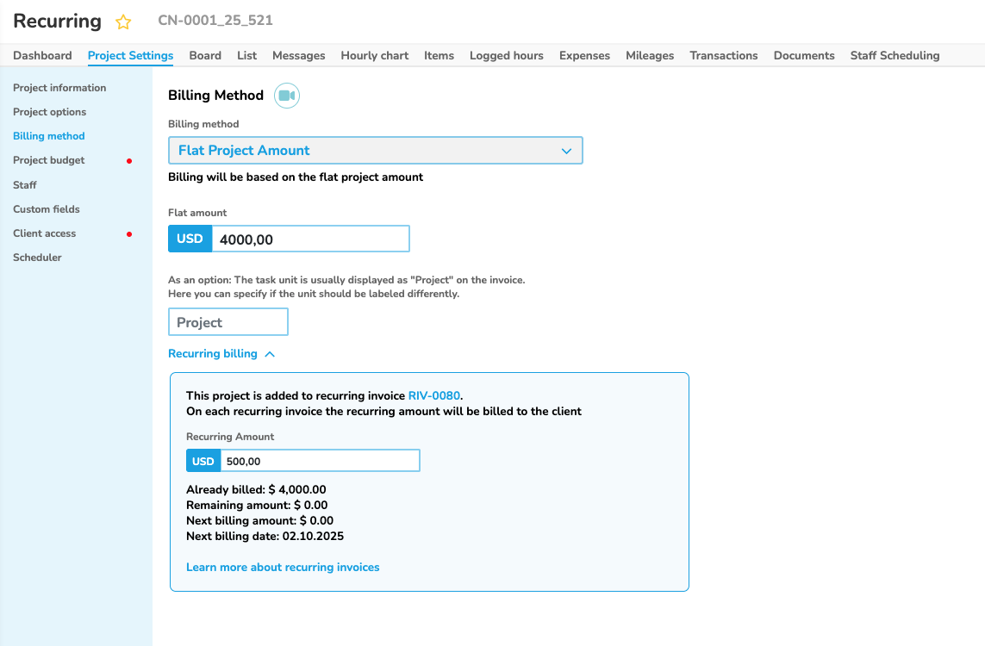This screenshot has height=646, width=985.
Task: Open the Billing Method video tutorial icon
Action: 286,96
